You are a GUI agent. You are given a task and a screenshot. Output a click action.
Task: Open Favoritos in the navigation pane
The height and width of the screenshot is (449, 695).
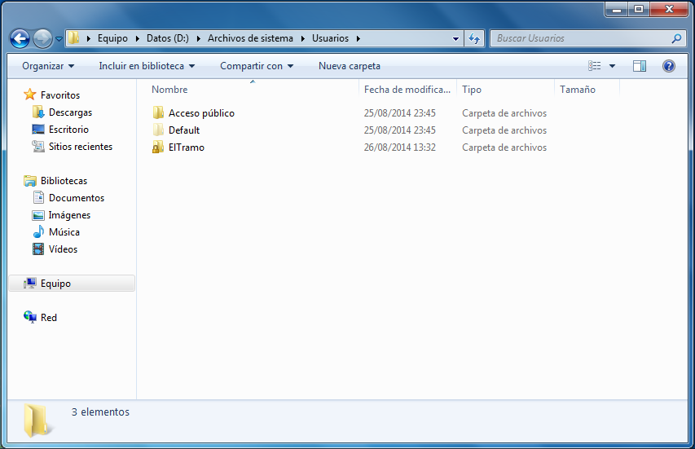point(60,95)
